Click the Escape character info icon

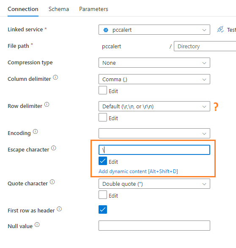[54, 148]
